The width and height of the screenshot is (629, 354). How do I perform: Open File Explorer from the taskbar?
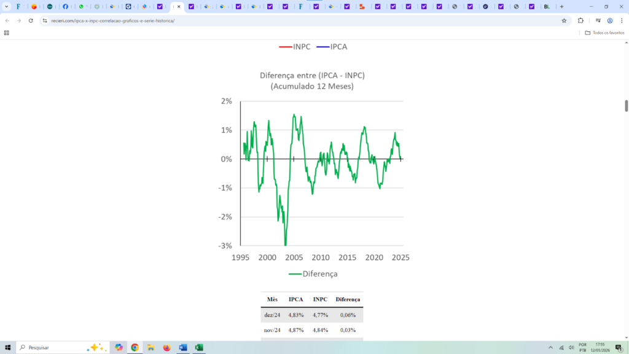(150, 347)
